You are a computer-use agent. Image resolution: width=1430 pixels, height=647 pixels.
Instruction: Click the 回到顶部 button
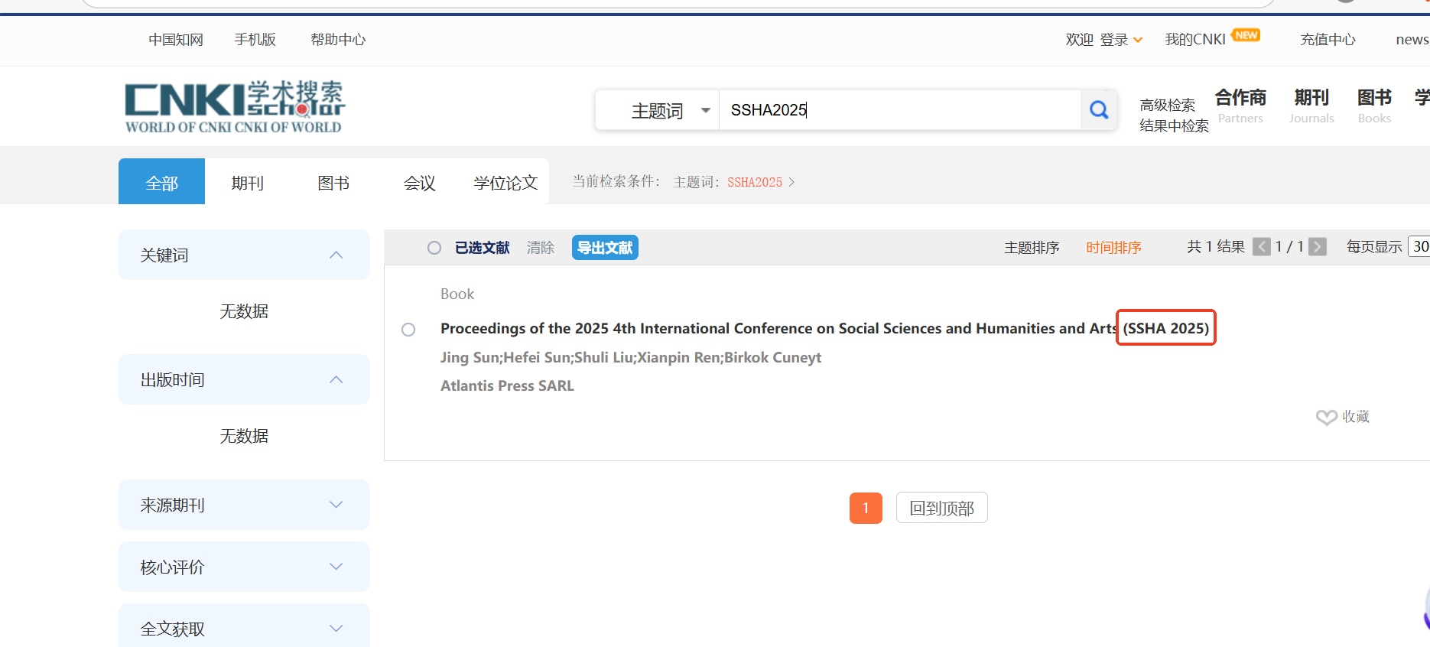941,509
